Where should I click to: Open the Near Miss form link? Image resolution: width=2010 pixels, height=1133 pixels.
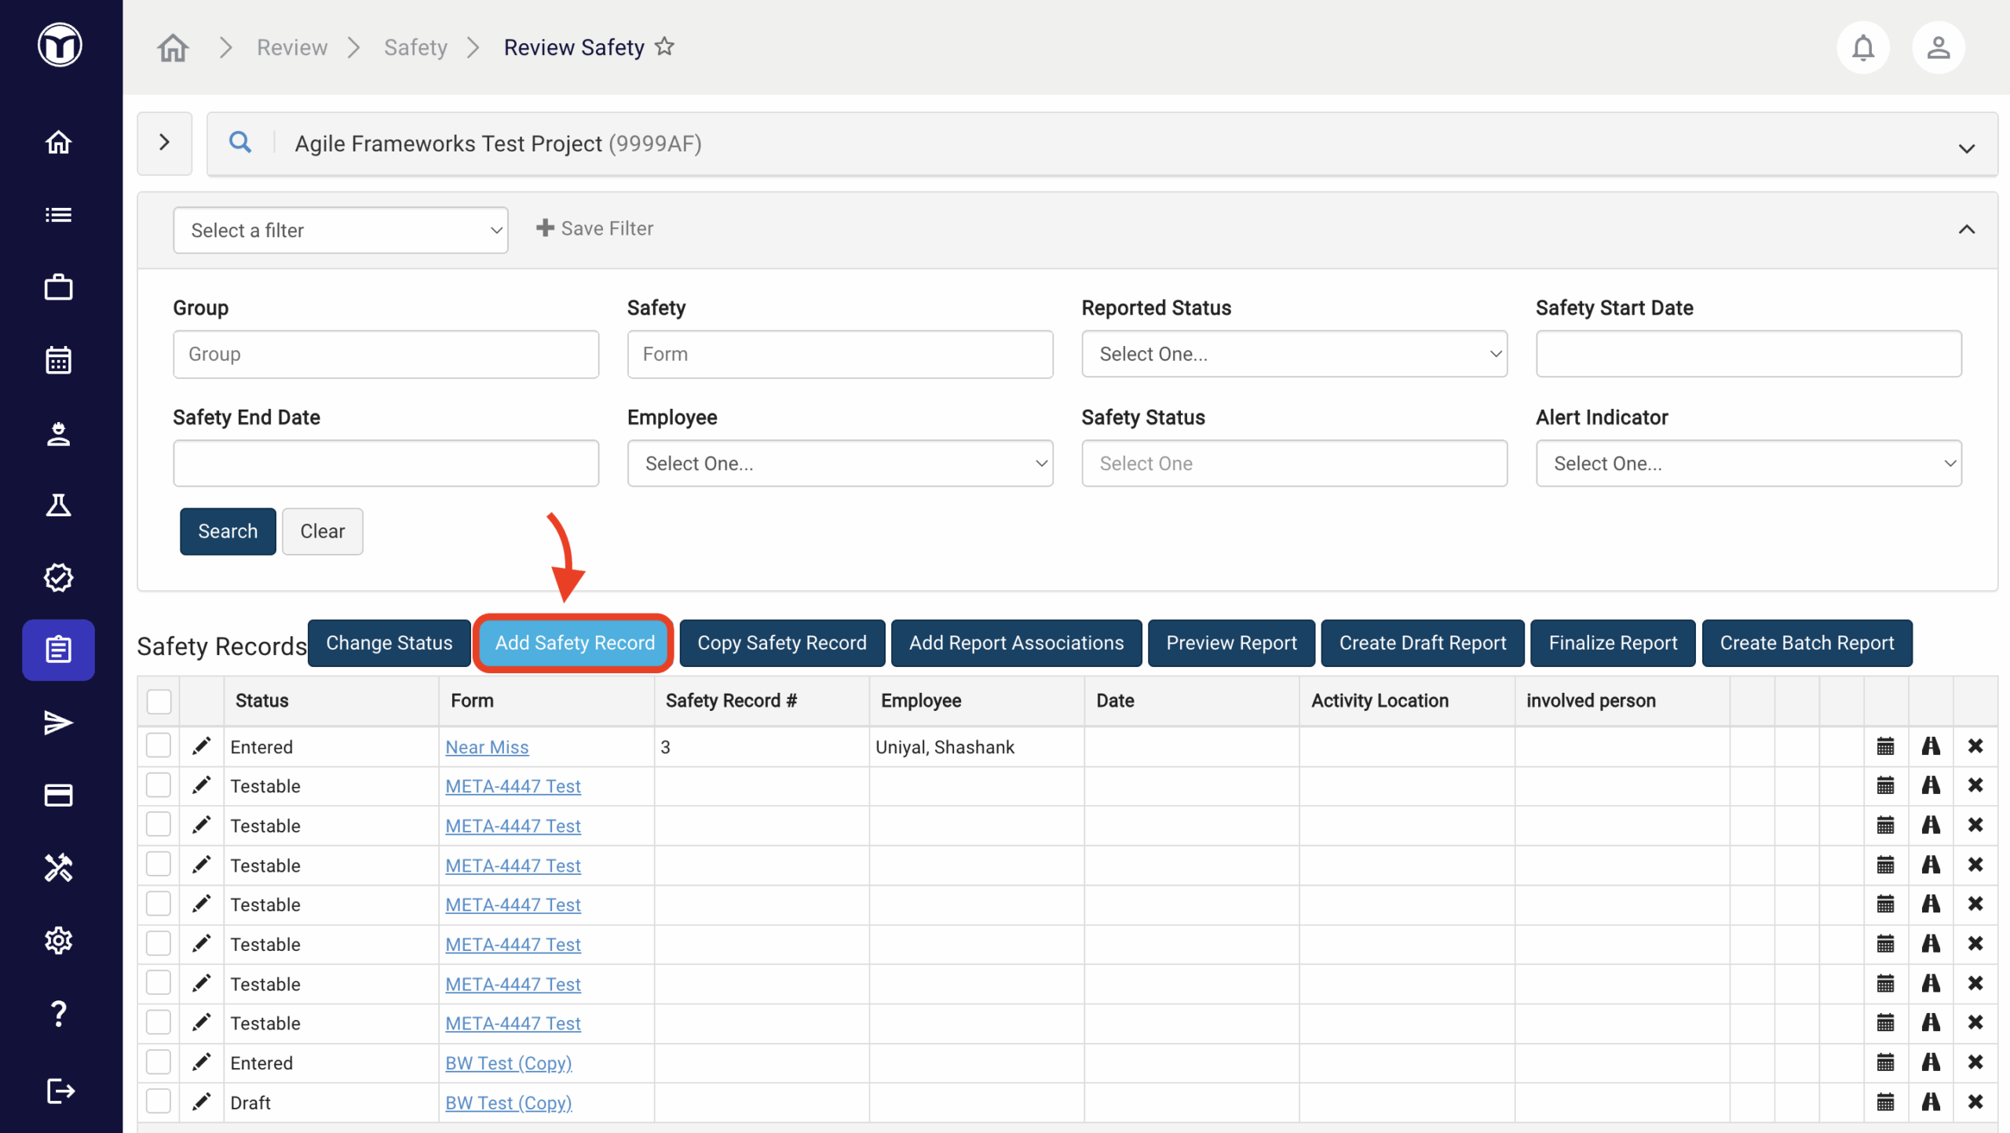coord(487,747)
